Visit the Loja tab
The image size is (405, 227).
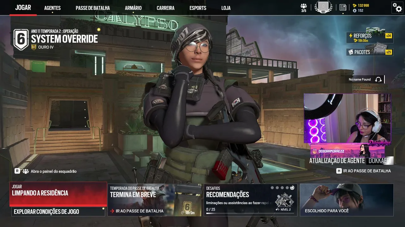[226, 8]
